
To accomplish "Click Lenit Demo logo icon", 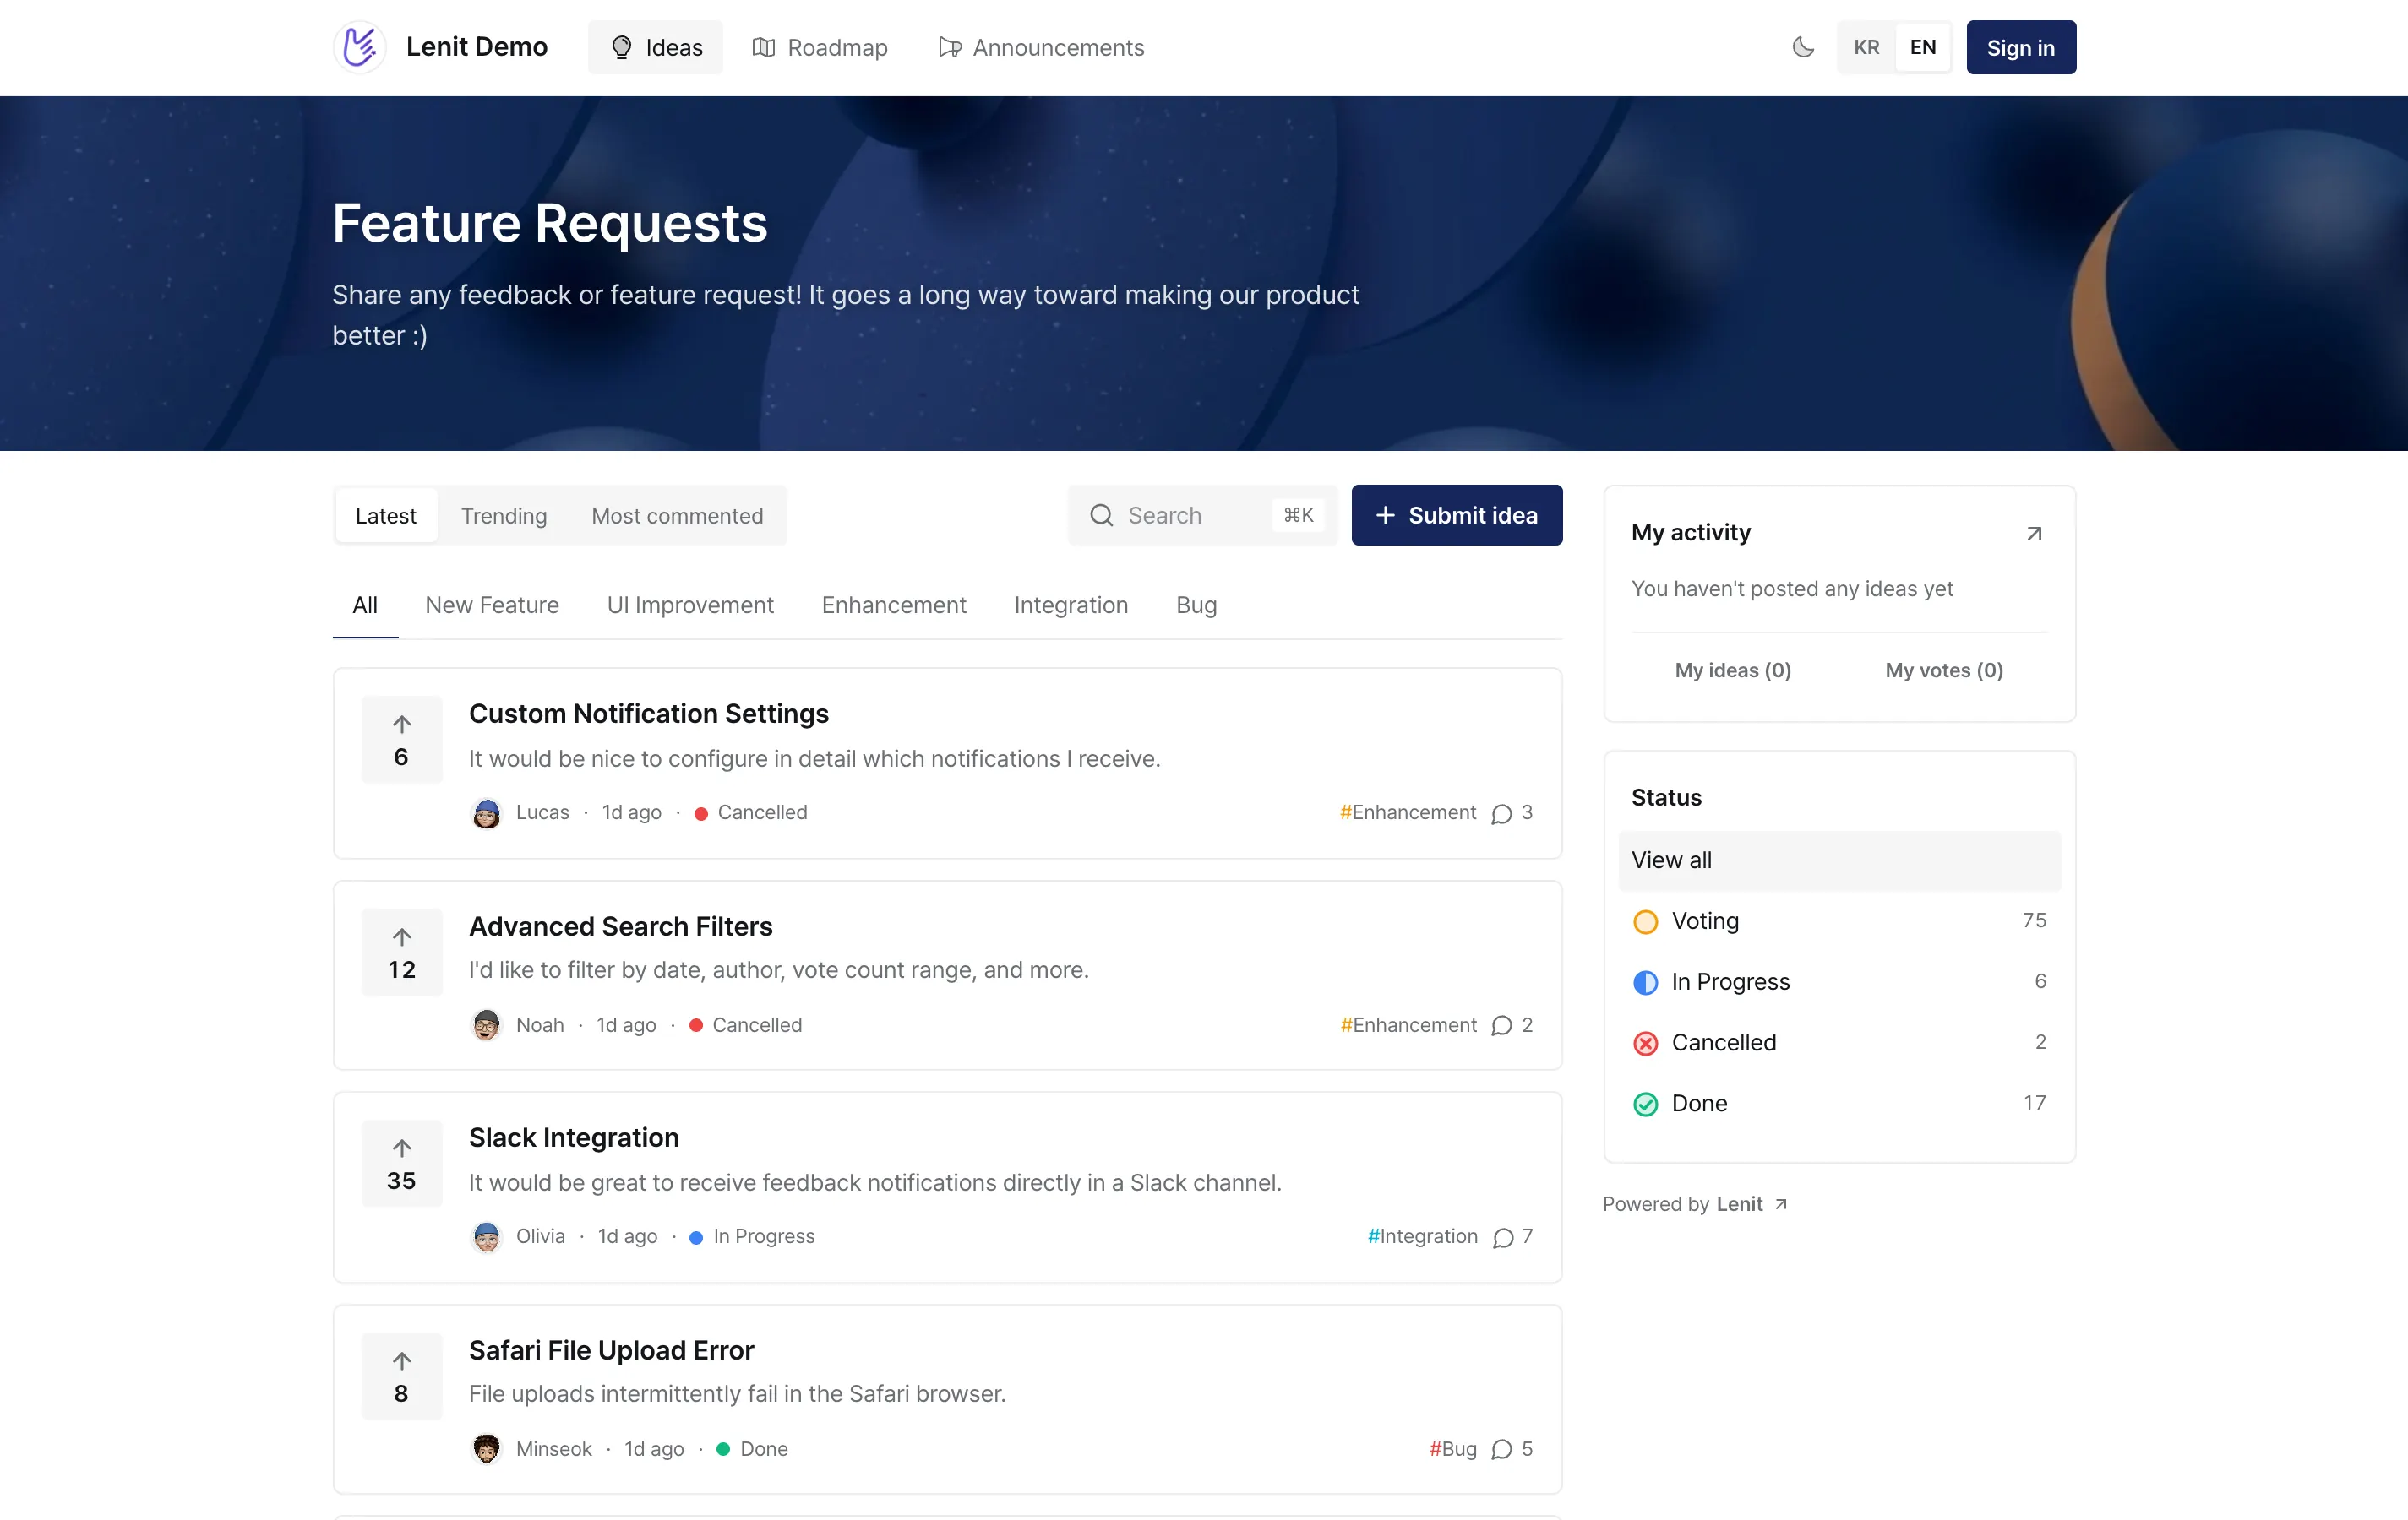I will coord(359,47).
